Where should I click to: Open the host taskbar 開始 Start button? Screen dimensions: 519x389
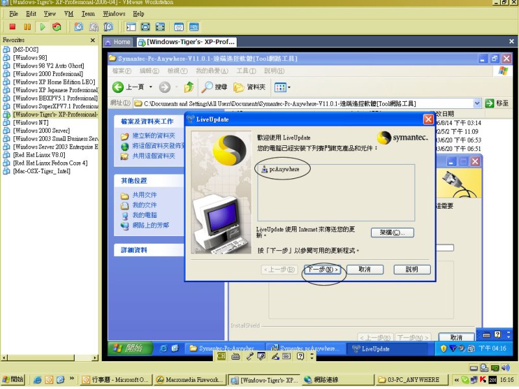[13, 379]
